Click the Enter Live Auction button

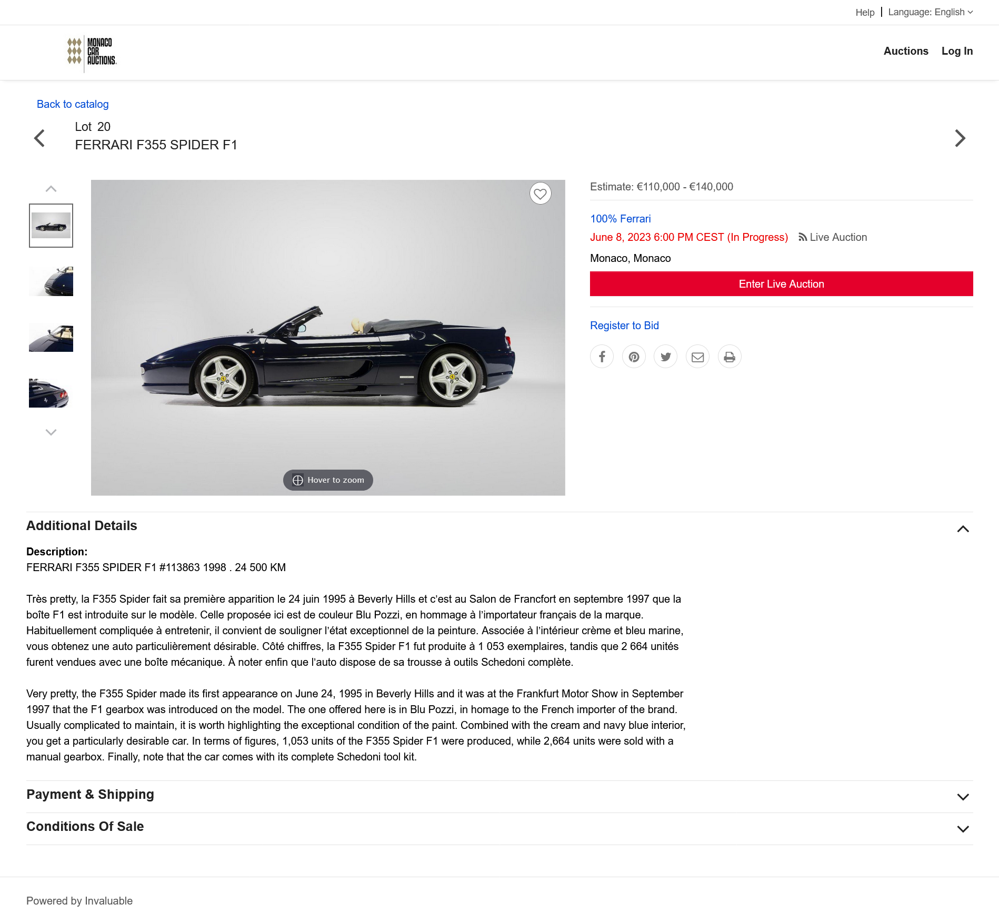click(x=781, y=284)
